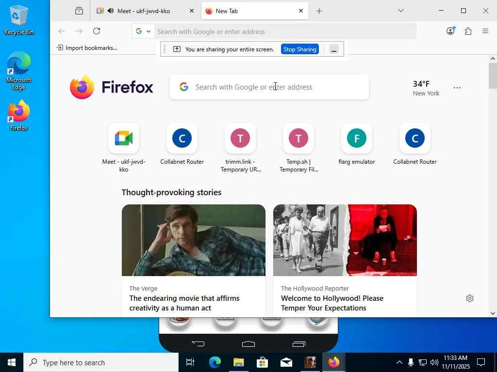
Task: Open the Mail app from the taskbar
Action: tap(286, 362)
